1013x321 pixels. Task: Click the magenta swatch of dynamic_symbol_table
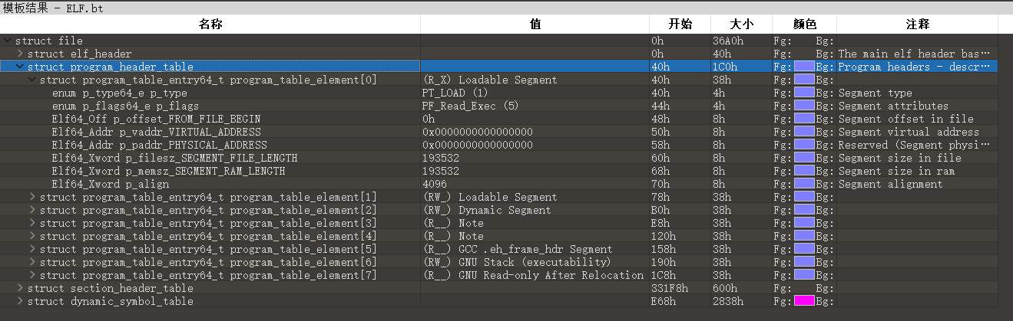[x=804, y=301]
